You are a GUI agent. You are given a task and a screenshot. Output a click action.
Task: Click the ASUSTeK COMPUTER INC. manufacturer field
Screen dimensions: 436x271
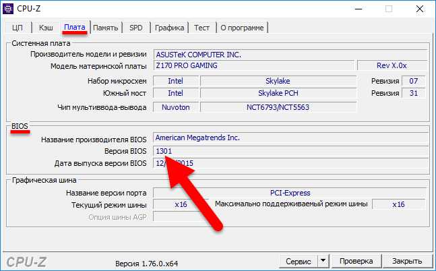(x=290, y=55)
